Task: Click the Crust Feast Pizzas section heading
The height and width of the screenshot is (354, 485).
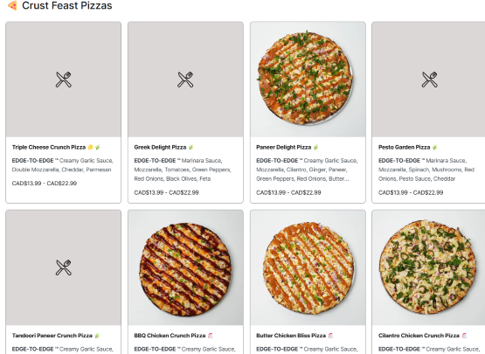Action: 67,5
